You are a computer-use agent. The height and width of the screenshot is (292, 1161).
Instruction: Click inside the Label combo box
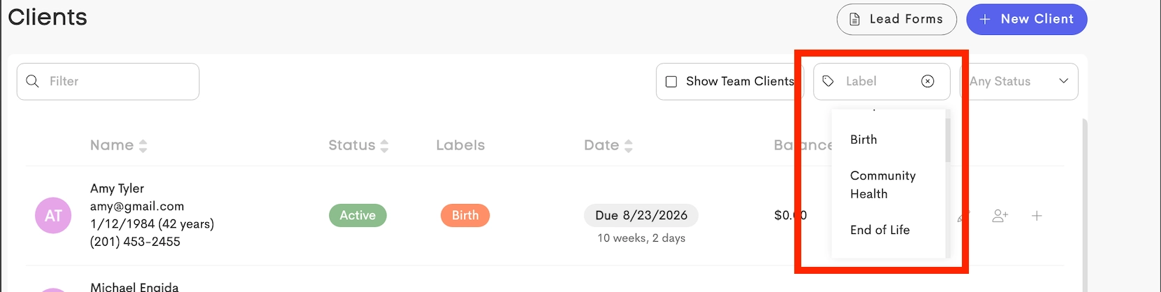877,82
